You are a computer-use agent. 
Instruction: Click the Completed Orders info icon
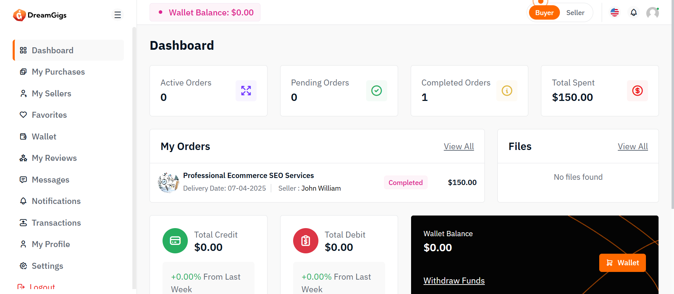(507, 91)
